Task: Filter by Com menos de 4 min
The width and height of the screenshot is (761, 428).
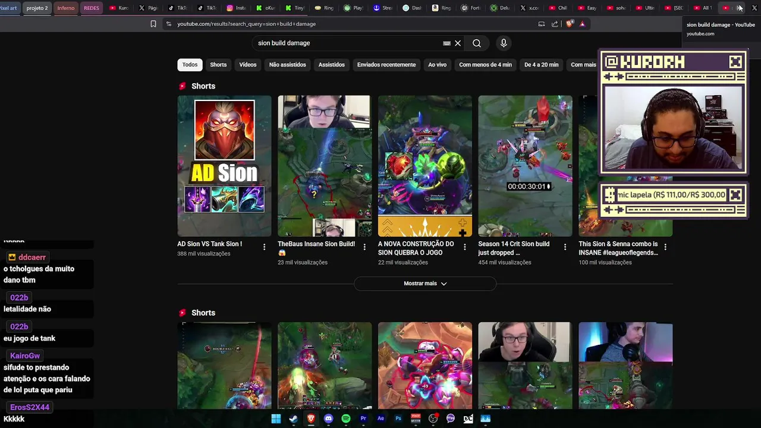Action: [485, 65]
